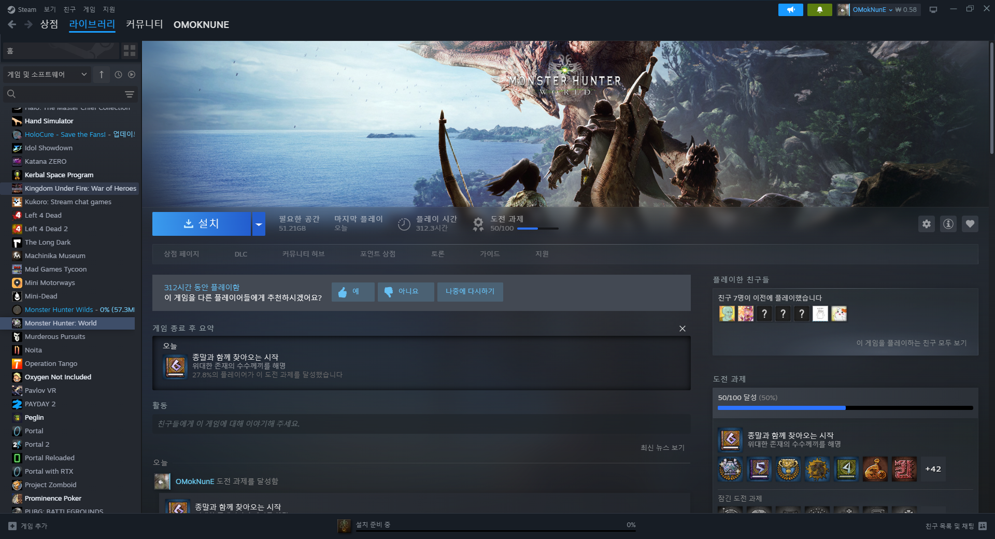
Task: Click the first friend avatar thumbnail
Action: (727, 314)
